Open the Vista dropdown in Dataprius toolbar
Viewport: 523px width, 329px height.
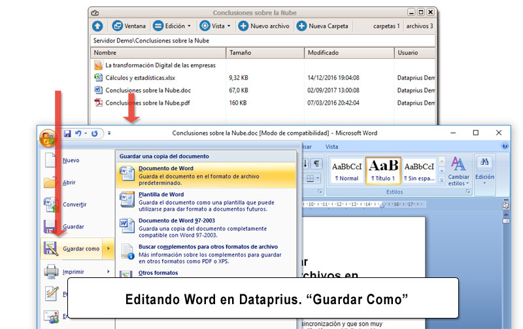point(215,26)
